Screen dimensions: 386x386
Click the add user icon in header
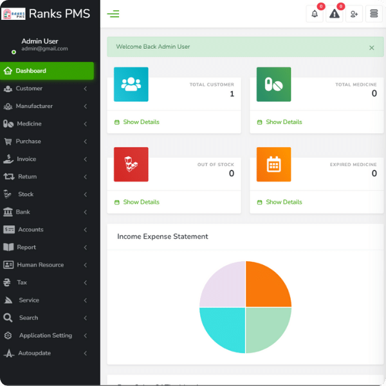354,14
